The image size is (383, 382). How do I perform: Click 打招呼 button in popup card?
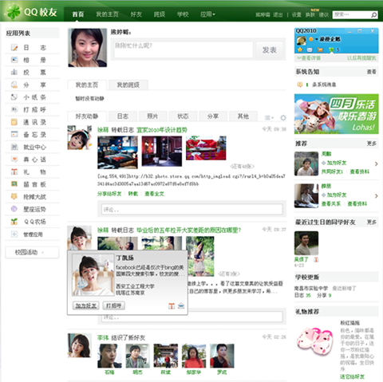(x=113, y=305)
